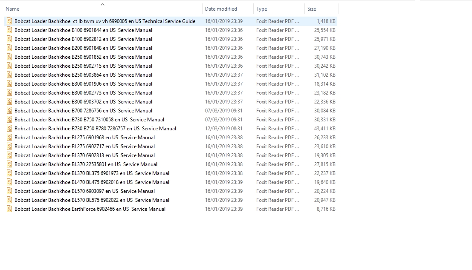Select the PDF icon of the EarthForce 6902466 manual
Image resolution: width=472 pixels, height=270 pixels.
click(9, 209)
